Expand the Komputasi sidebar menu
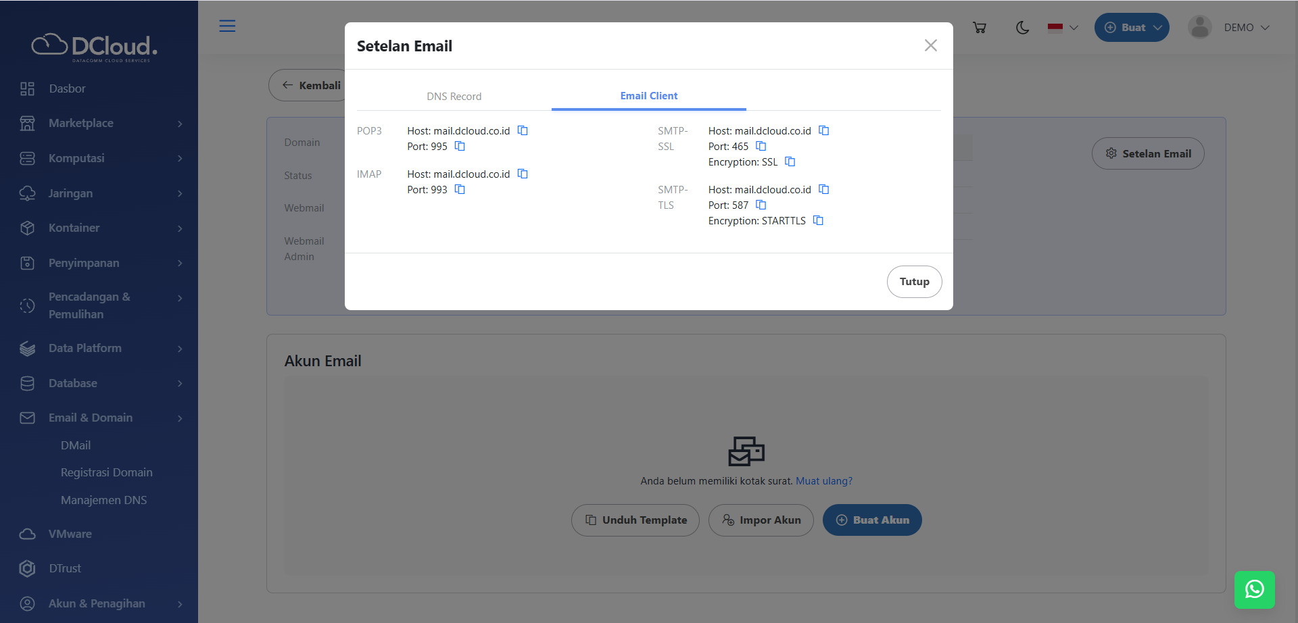The width and height of the screenshot is (1298, 623). (x=101, y=158)
